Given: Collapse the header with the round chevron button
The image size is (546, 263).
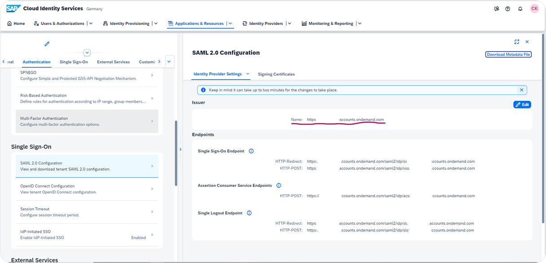Looking at the screenshot, I should [87, 53].
